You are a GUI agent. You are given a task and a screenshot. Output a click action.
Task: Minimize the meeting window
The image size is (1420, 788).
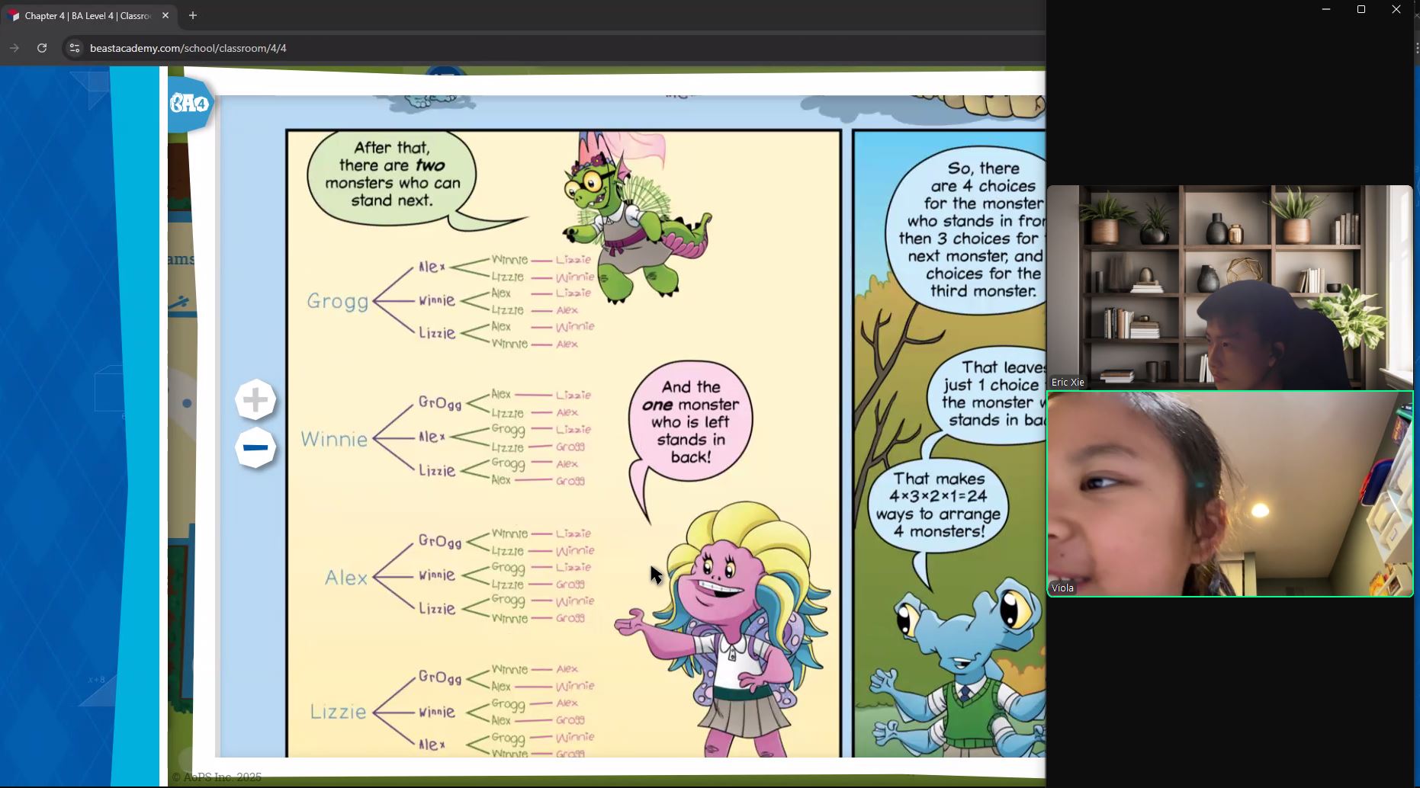(x=1326, y=9)
